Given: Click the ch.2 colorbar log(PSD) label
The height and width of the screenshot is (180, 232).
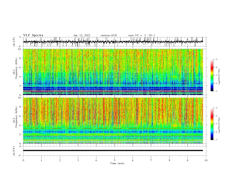Looking at the screenshot, I should (219, 125).
